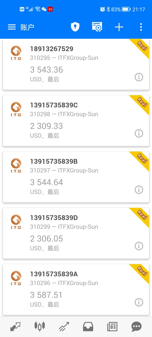Screen dimensions: 152x337
Task: Open the history inbox tab
Action: point(88,327)
